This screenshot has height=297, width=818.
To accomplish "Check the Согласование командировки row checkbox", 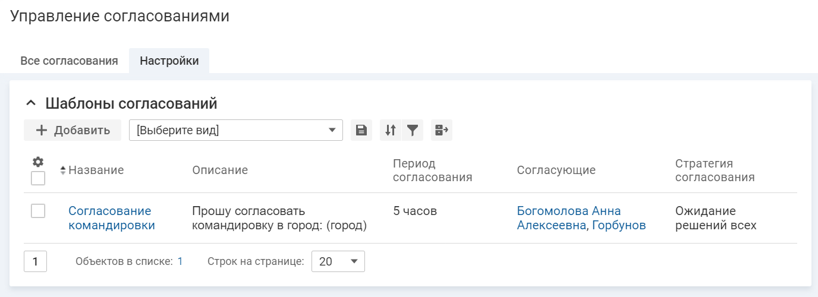I will pyautogui.click(x=38, y=211).
